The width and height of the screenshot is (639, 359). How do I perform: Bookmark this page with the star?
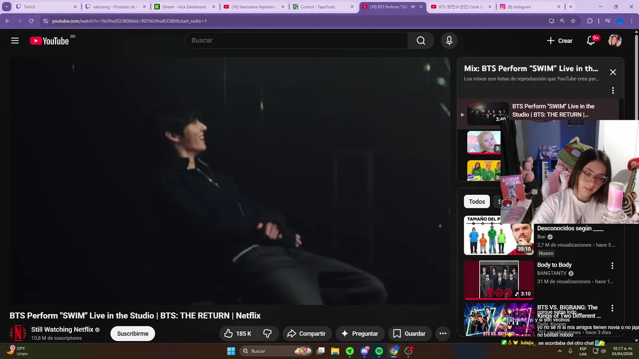coord(573,21)
